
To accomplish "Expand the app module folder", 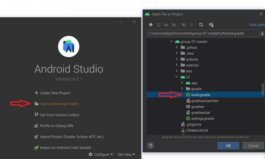I will pyautogui.click(x=182, y=82).
